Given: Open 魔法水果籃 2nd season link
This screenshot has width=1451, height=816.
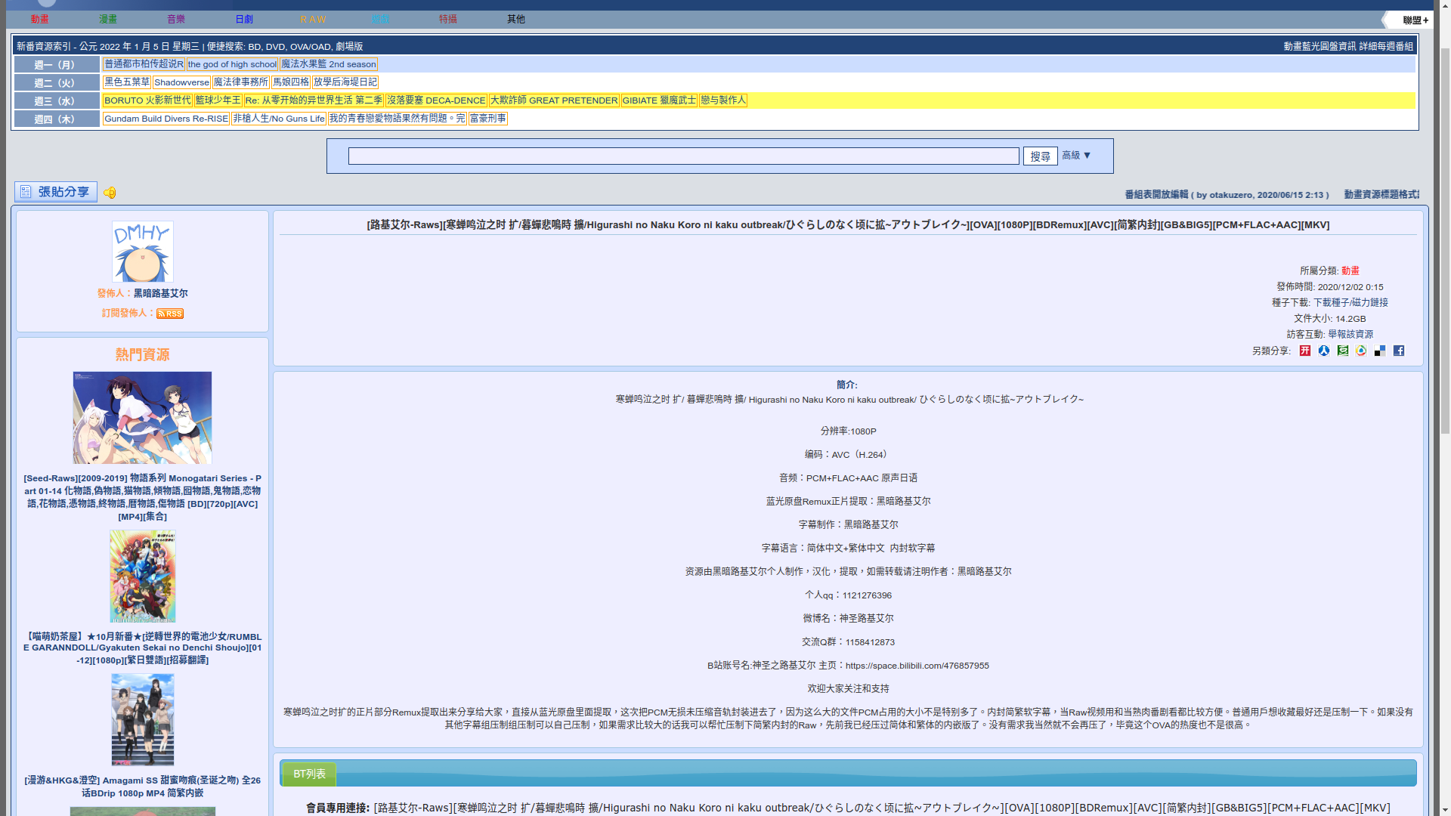Looking at the screenshot, I should pyautogui.click(x=329, y=65).
